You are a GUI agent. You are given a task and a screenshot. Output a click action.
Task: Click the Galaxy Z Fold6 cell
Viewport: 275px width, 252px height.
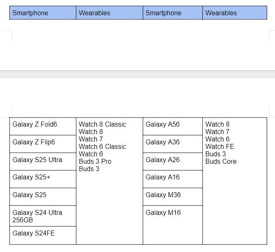tap(43, 126)
